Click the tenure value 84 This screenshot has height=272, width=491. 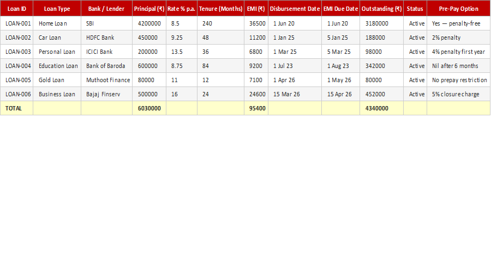point(220,66)
